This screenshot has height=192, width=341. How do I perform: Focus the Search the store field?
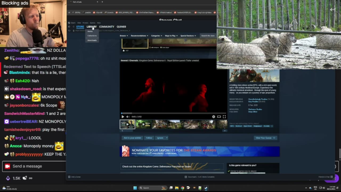coord(208,36)
